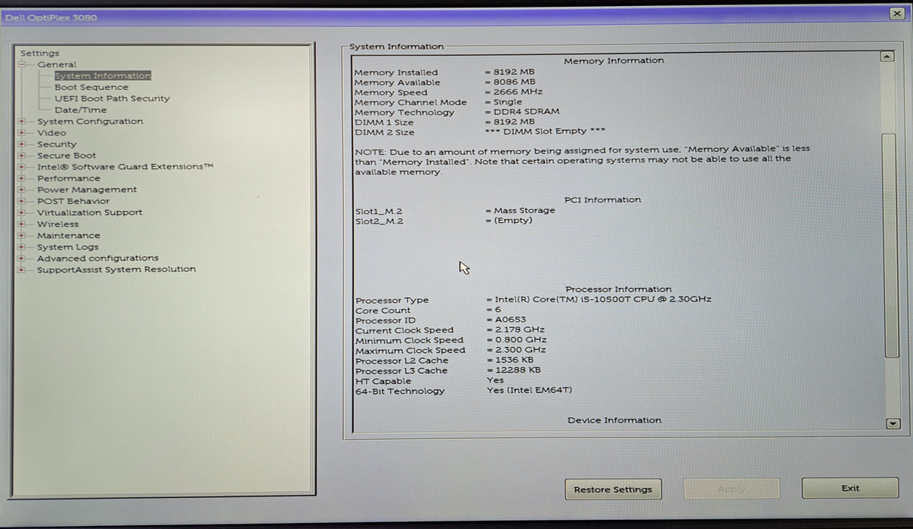The width and height of the screenshot is (913, 529).
Task: Expand the System Configuration node
Action: pyautogui.click(x=22, y=122)
